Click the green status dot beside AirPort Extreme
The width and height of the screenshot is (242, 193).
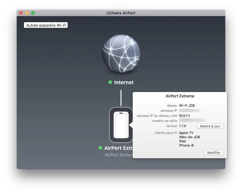coord(100,148)
